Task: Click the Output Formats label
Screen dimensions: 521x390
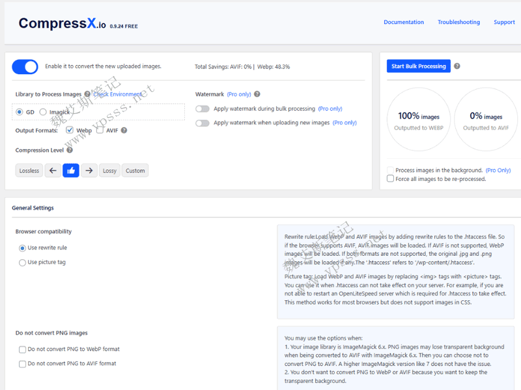Action: pyautogui.click(x=36, y=130)
